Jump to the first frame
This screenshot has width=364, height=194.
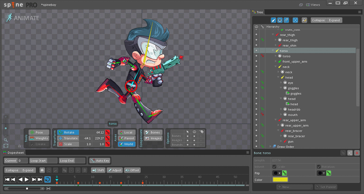(7, 179)
